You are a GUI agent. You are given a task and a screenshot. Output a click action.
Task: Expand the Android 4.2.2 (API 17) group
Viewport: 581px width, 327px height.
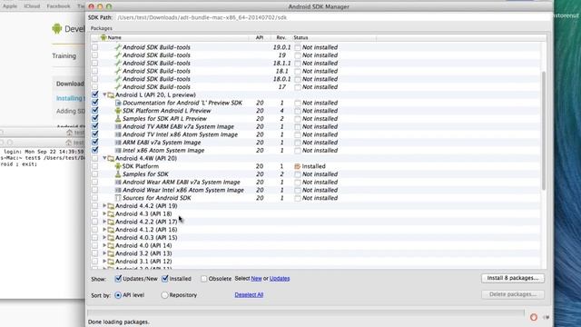[104, 222]
